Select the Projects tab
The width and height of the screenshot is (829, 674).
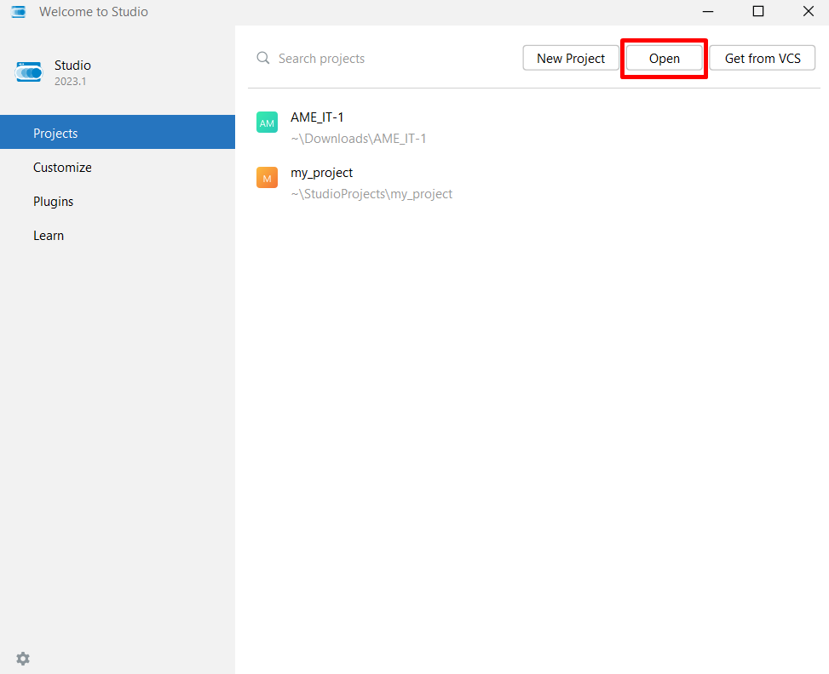(x=118, y=133)
